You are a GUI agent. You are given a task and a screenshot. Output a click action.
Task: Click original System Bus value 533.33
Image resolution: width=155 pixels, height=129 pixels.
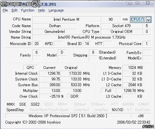(x=71, y=85)
